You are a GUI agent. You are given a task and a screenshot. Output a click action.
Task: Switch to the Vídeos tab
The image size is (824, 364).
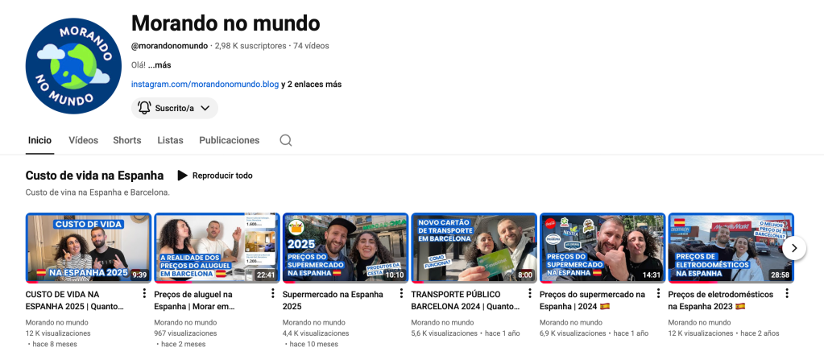(84, 140)
